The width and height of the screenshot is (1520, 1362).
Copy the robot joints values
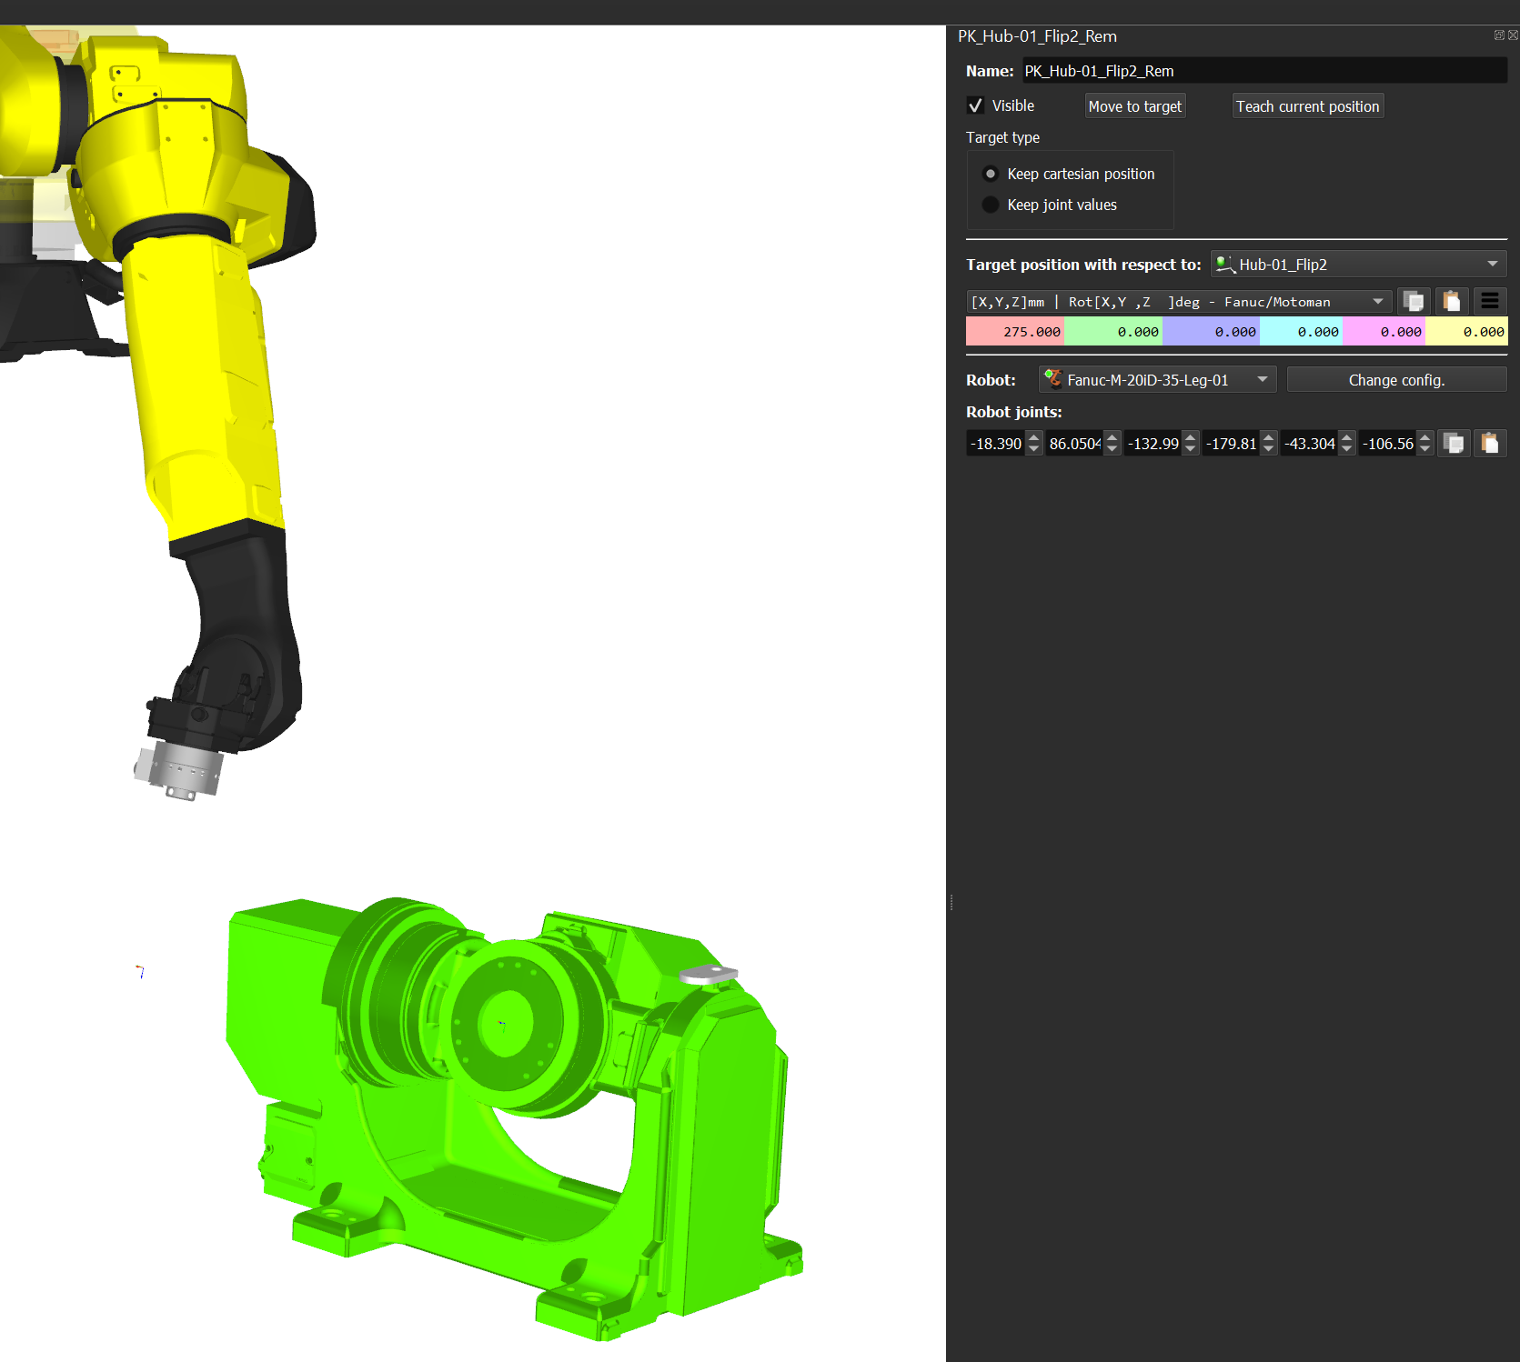[1454, 444]
